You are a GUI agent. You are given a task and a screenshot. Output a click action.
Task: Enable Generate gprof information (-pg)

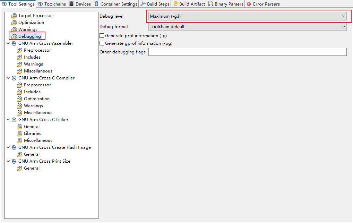pyautogui.click(x=102, y=43)
